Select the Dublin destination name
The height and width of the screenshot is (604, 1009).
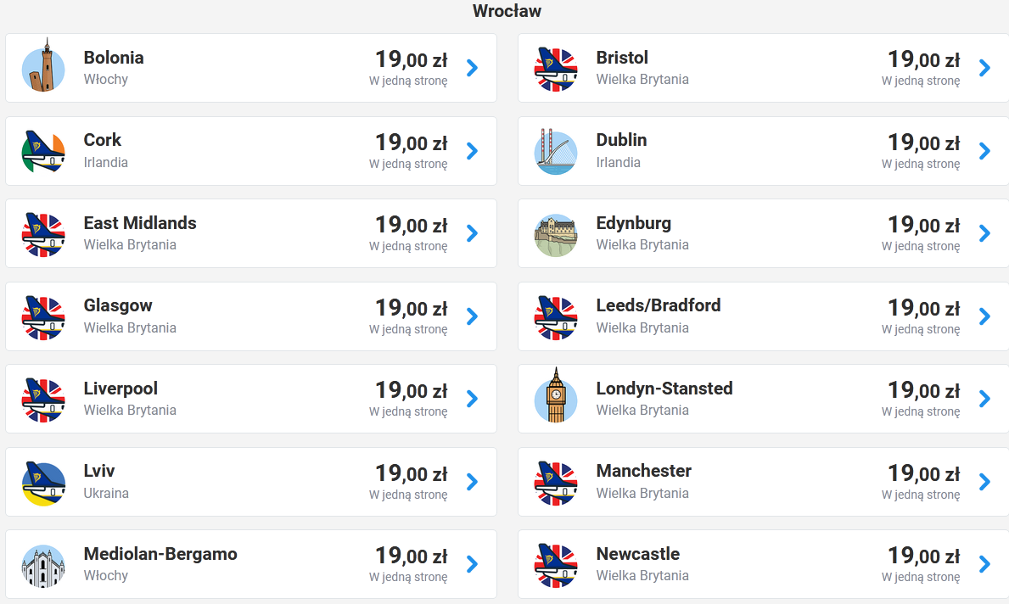coord(621,140)
